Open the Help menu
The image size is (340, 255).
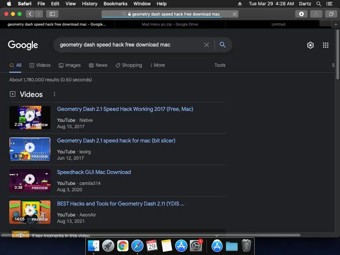coord(162,4)
